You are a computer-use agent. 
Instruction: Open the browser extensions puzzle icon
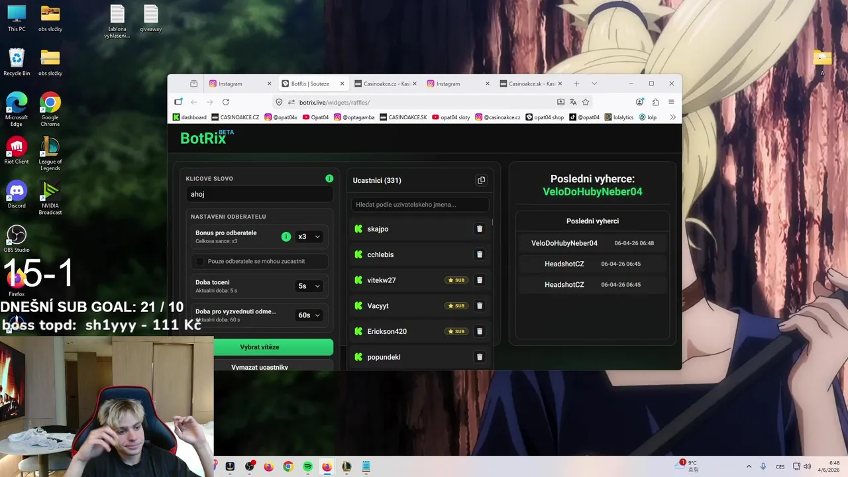655,102
